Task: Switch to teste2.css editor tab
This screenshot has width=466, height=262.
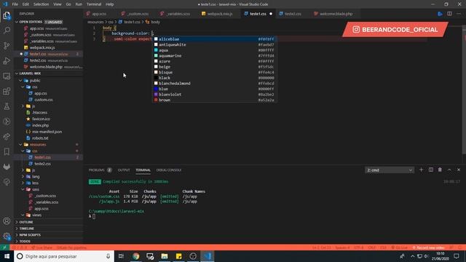Action: (x=293, y=14)
